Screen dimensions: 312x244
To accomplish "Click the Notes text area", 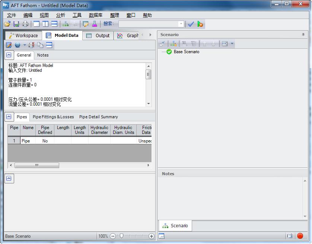I will click(230, 198).
